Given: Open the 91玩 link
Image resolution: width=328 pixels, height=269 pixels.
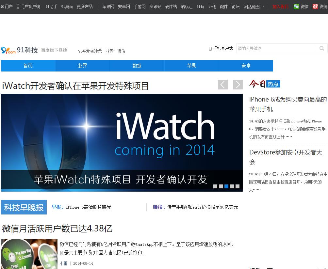Looking at the screenshot, I should click(200, 7).
